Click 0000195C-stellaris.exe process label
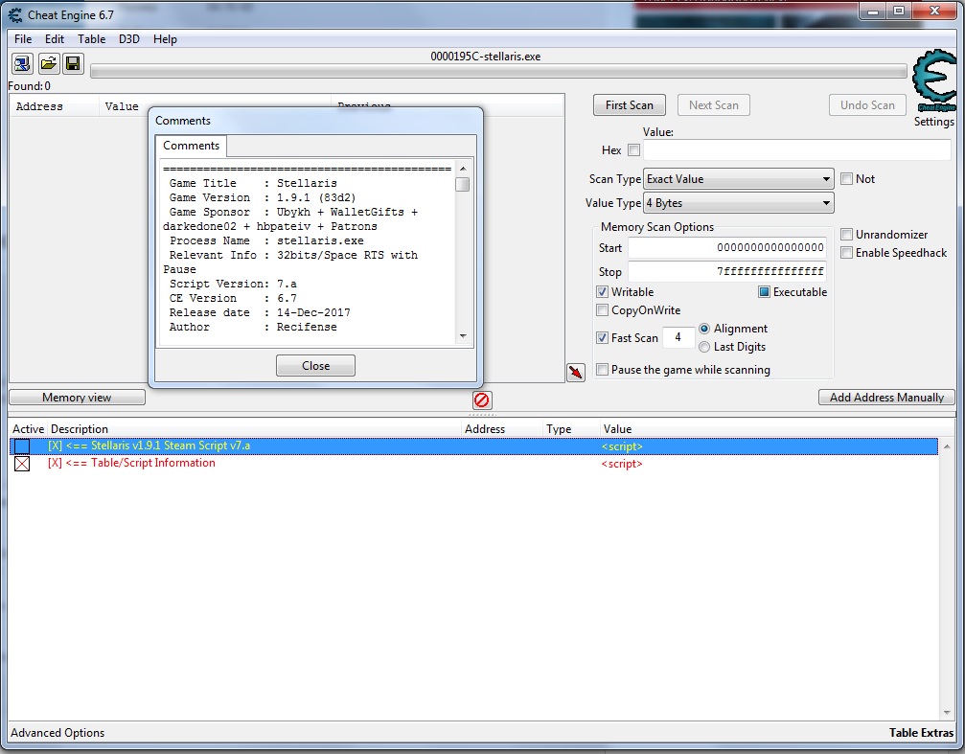 486,57
